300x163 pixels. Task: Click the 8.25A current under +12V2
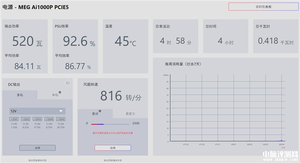click(25, 127)
